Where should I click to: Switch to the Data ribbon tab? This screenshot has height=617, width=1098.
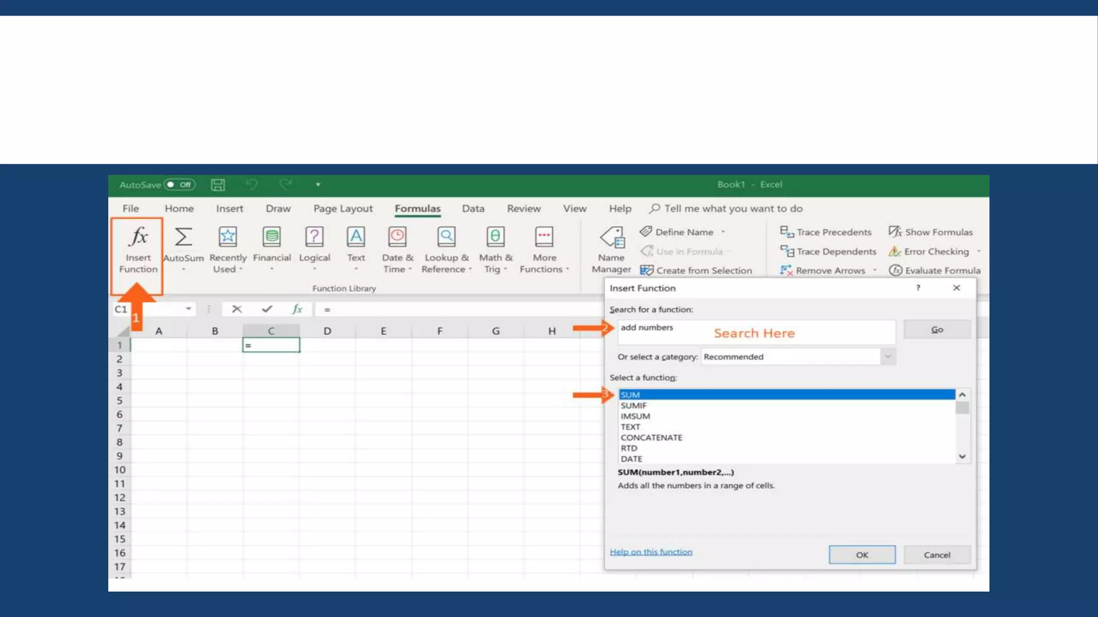point(473,208)
